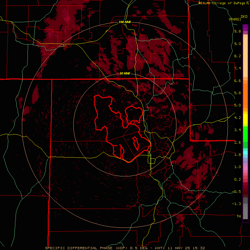This screenshot has height=250, width=250.
Task: Click the 5.0 value on color scale
Action: coord(237,105)
